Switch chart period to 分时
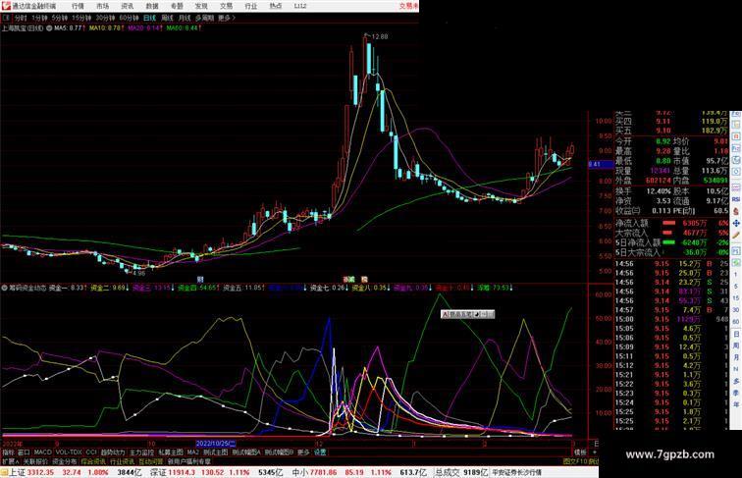Viewport: 742px width, 478px height. coord(21,18)
